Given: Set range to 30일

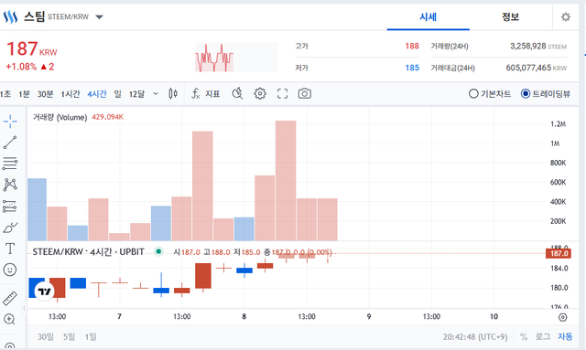Looking at the screenshot, I should click(x=46, y=336).
